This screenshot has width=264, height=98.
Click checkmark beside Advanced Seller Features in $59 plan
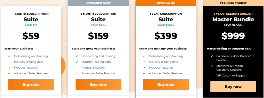[x=10, y=73]
